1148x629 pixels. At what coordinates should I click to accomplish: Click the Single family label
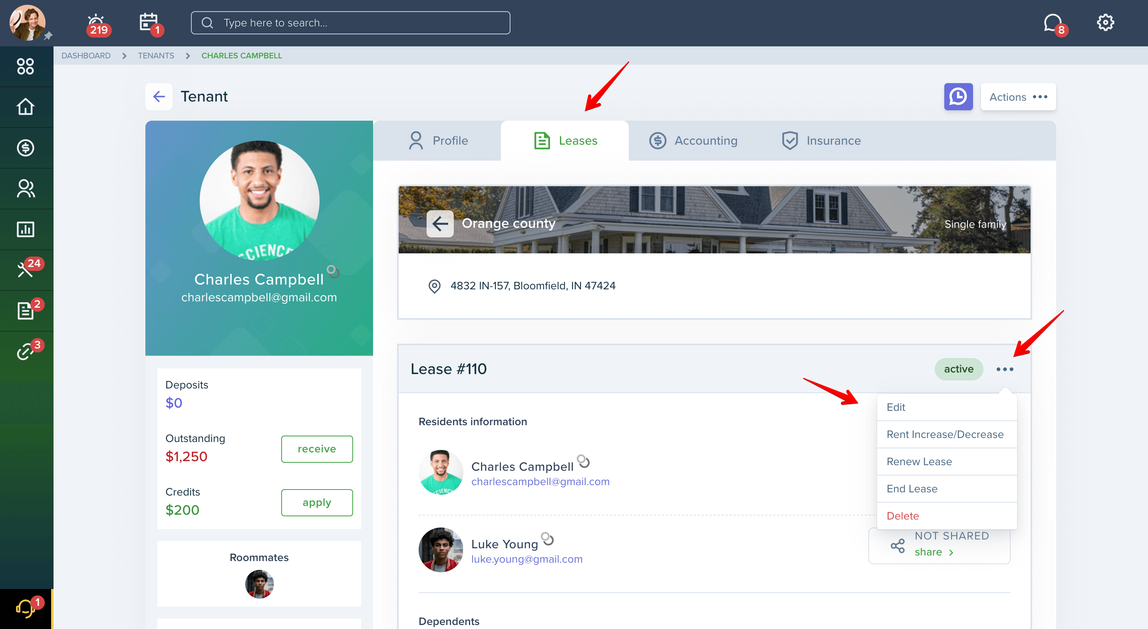(x=975, y=224)
